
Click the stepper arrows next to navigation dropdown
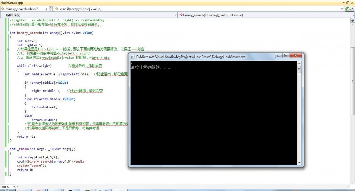51,9
